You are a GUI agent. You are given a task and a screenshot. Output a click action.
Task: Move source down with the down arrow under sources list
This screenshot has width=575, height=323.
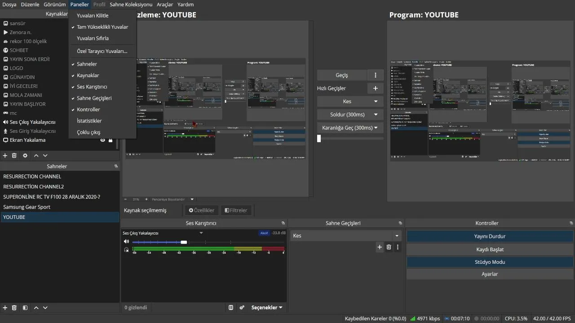45,156
